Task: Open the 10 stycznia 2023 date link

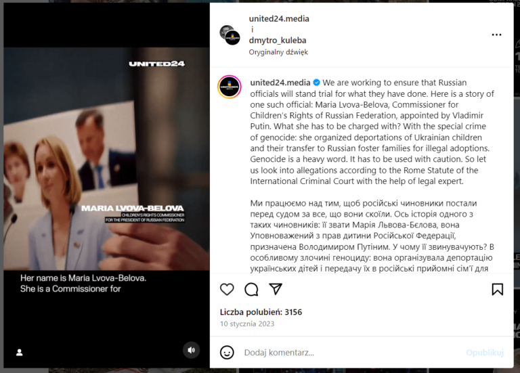Action: pyautogui.click(x=247, y=324)
